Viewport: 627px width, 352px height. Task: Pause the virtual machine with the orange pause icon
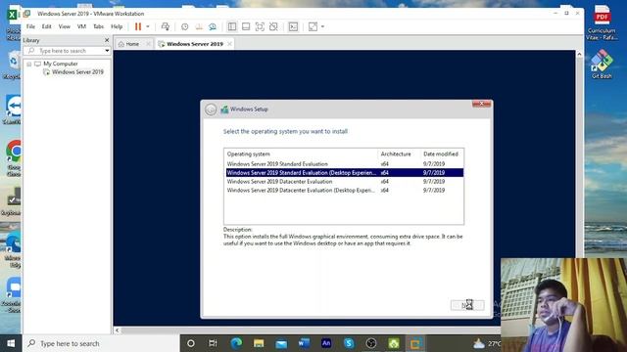click(x=138, y=26)
